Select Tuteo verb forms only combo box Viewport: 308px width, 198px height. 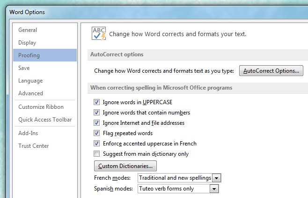pos(178,189)
